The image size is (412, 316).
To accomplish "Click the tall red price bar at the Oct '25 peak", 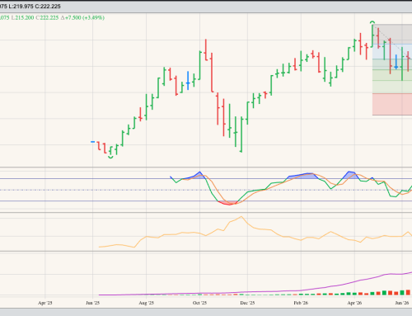I will point(206,50).
